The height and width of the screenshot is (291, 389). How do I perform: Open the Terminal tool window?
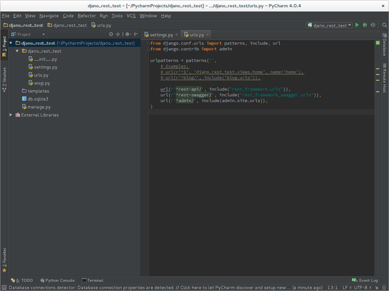tap(92, 280)
